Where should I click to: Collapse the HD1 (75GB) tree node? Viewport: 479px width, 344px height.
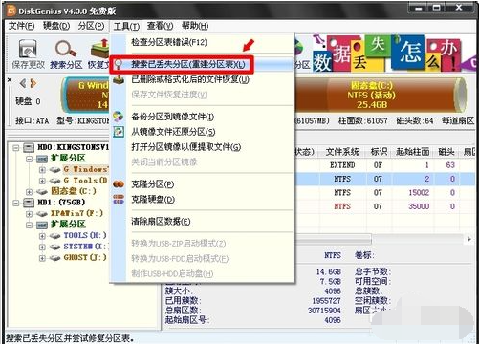(x=16, y=203)
